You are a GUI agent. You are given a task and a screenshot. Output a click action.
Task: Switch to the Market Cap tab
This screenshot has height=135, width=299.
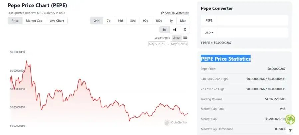pyautogui.click(x=34, y=21)
